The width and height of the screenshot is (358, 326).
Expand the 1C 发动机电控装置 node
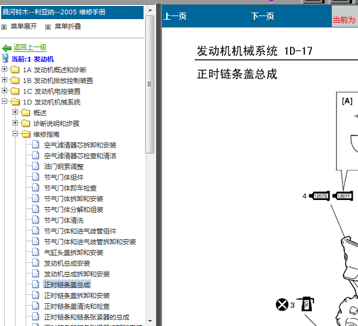point(4,90)
